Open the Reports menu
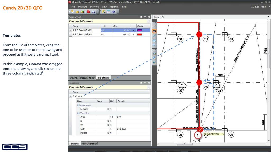 coord(114,7)
